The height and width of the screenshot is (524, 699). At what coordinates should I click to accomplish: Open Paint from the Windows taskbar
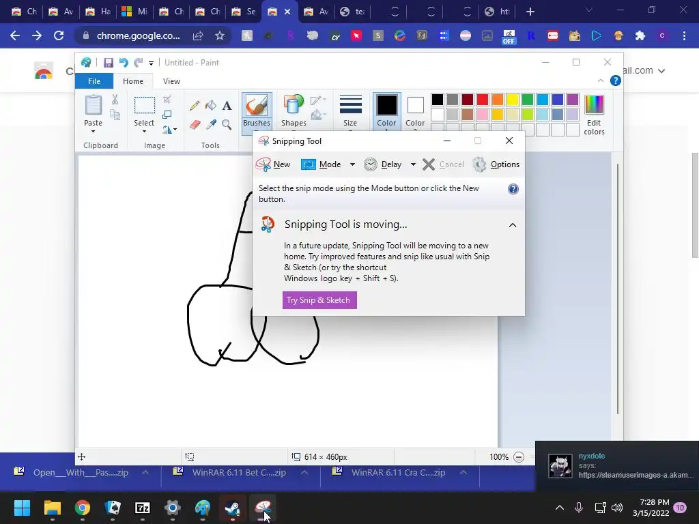pos(203,508)
